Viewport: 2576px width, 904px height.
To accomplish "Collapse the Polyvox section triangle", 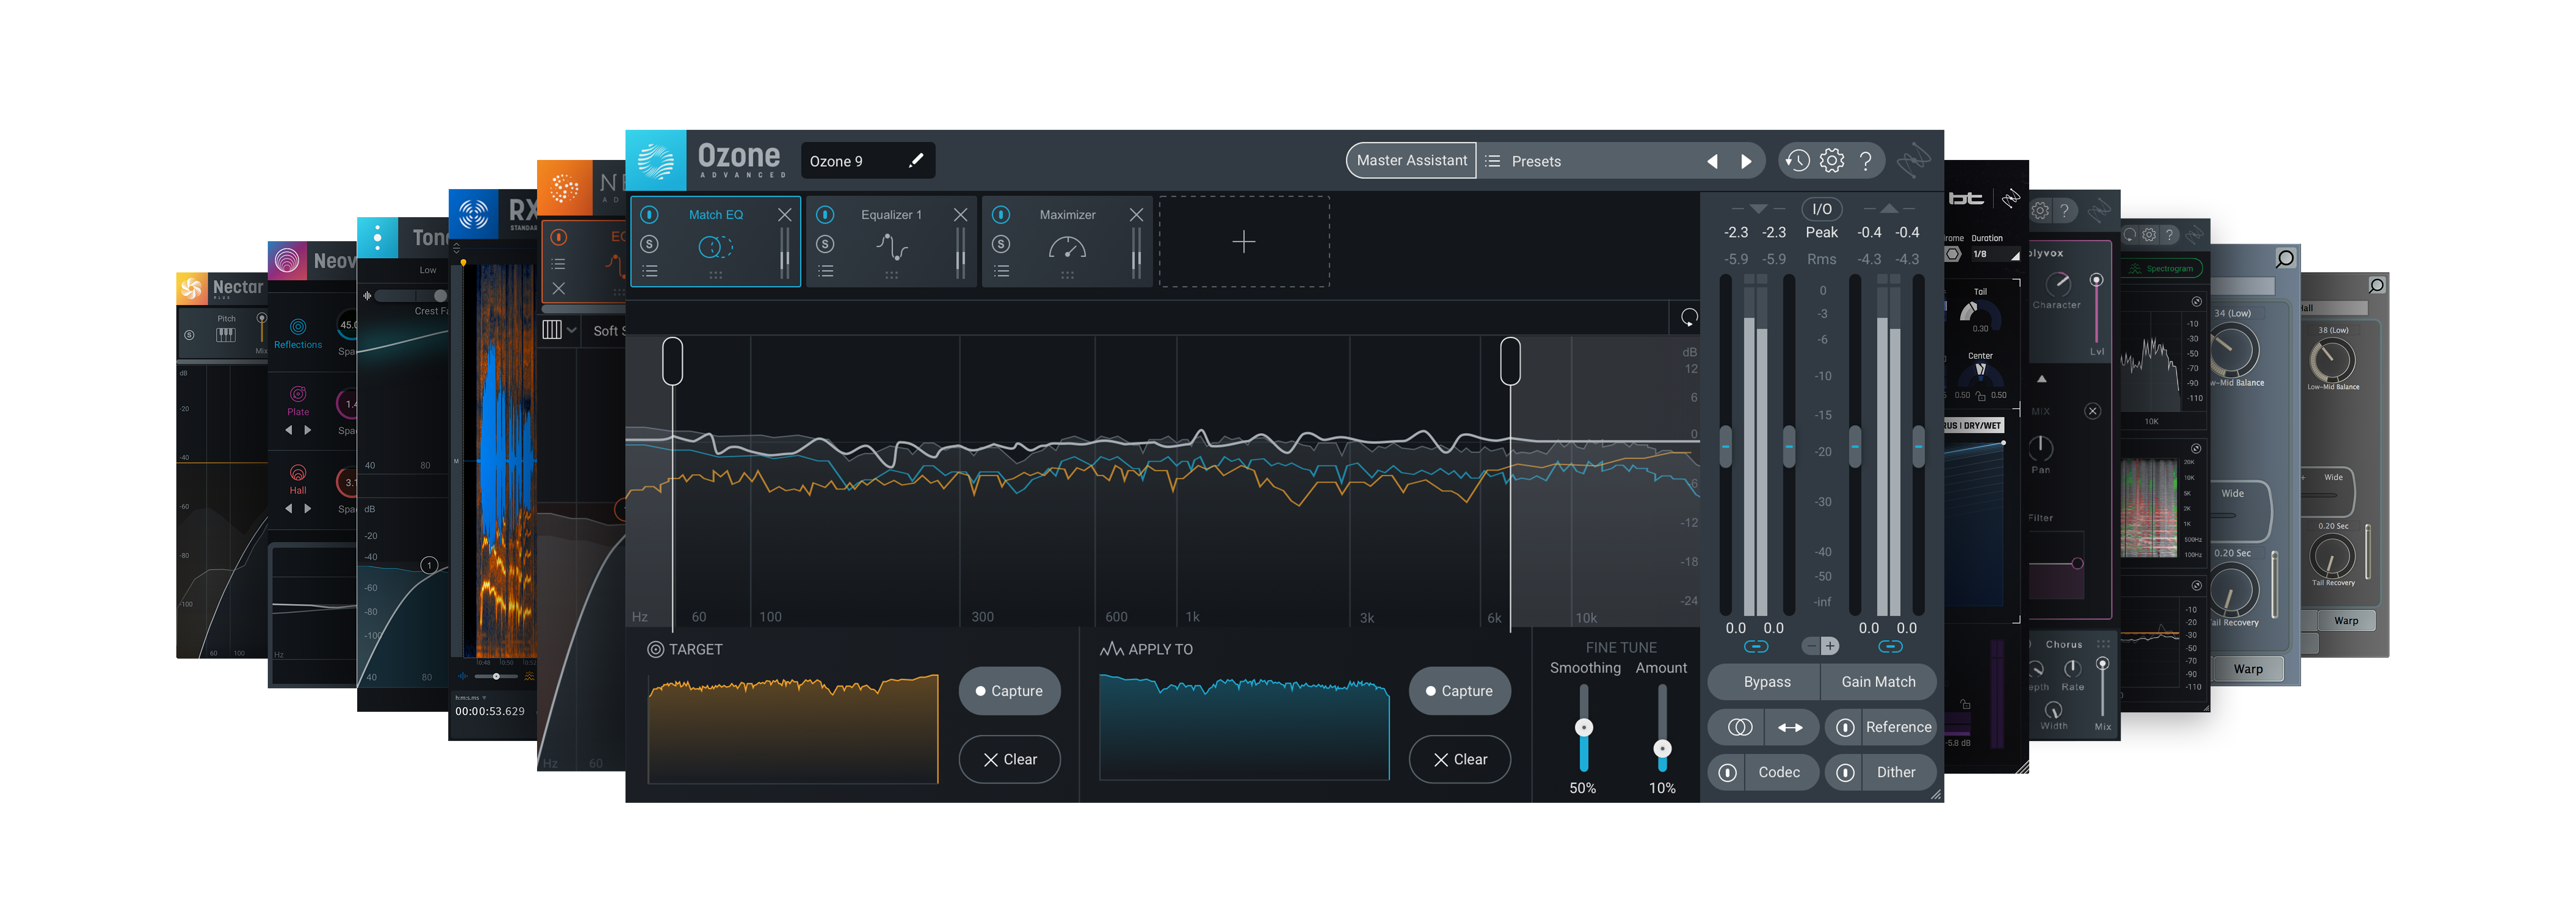I will pos(2042,379).
